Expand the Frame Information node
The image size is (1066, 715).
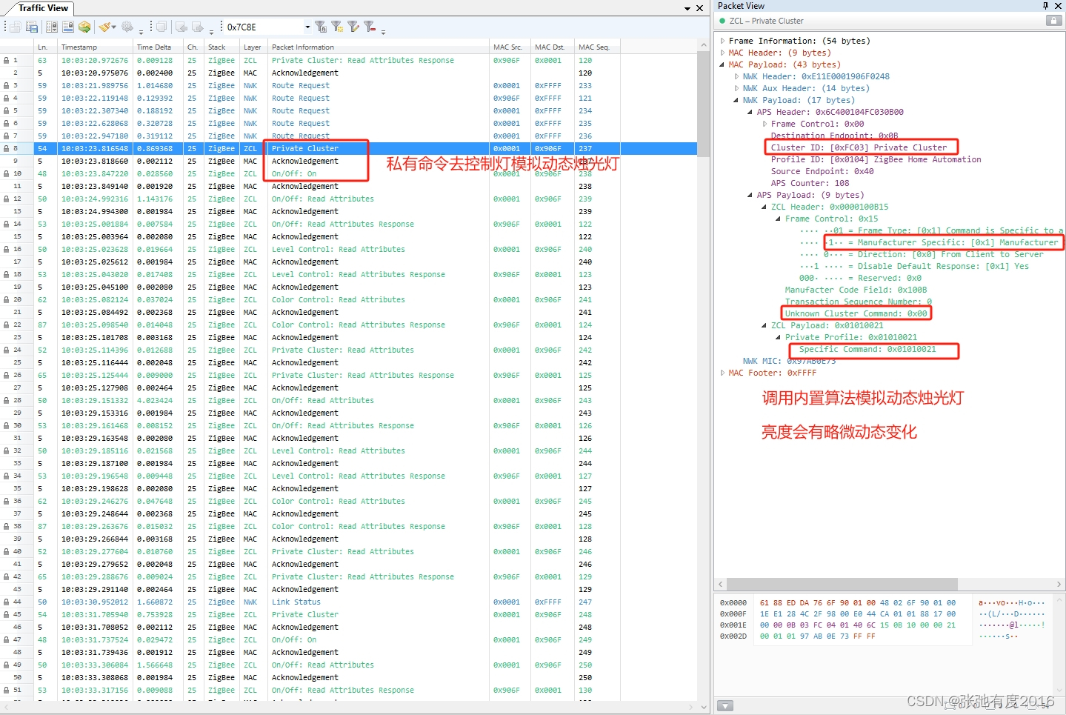tap(722, 41)
